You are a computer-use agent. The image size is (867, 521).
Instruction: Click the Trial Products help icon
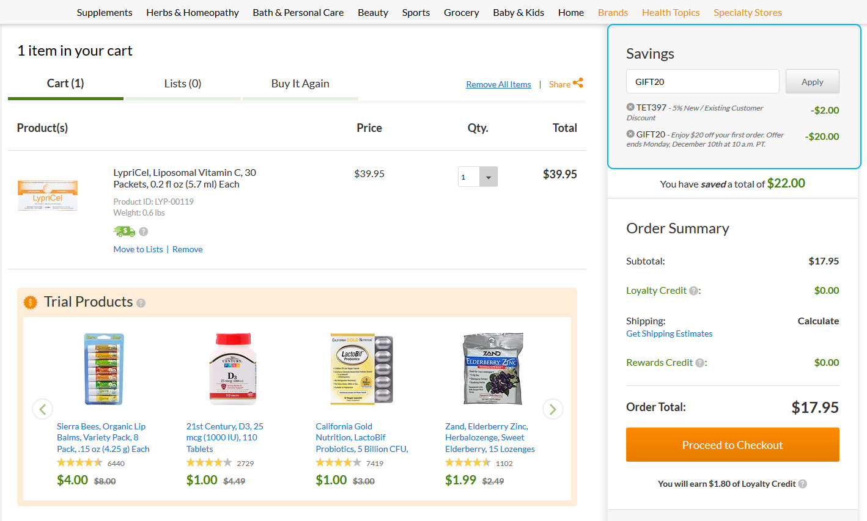(x=141, y=303)
